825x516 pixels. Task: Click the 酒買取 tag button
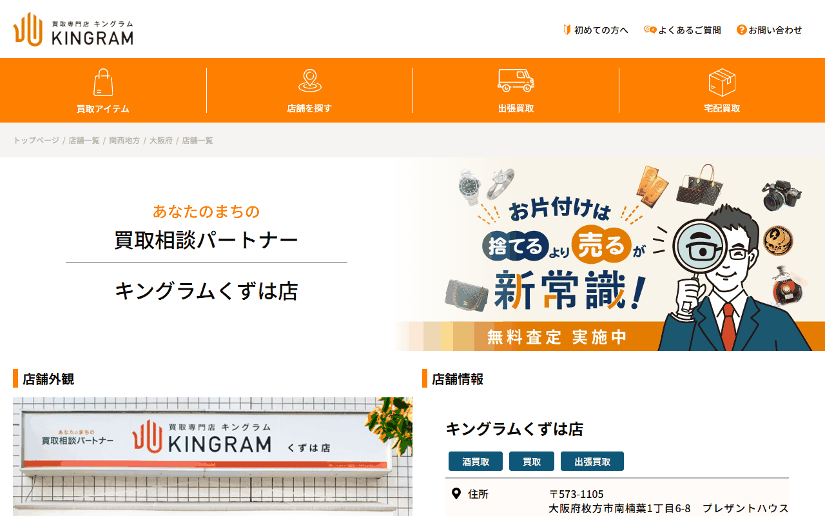pyautogui.click(x=476, y=461)
